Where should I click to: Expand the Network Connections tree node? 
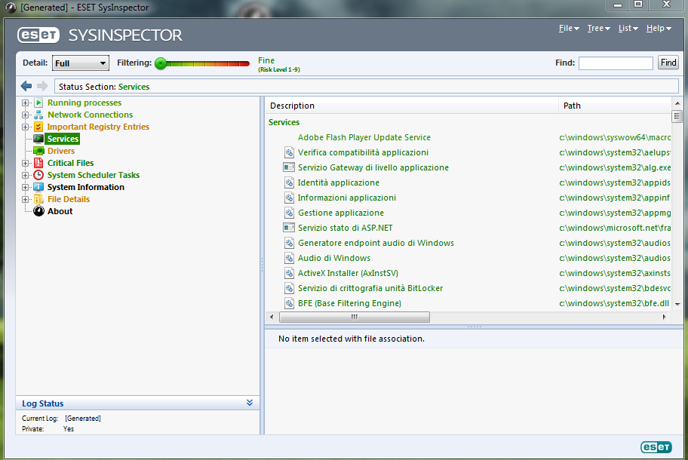[x=26, y=115]
